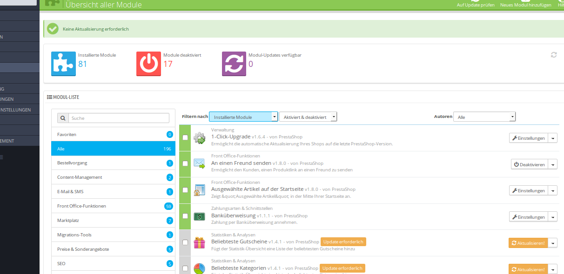This screenshot has height=274, width=564.
Task: Select the Ausgewählte Artikel auf der Startseite checkbox
Action: (185, 190)
